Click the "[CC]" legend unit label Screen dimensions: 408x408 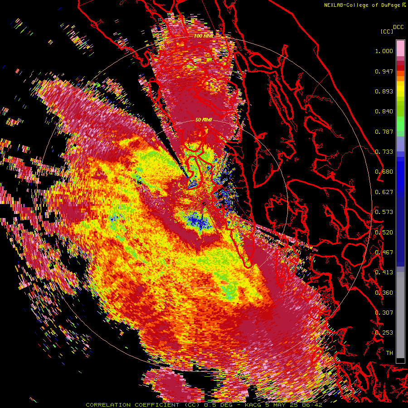pos(387,31)
